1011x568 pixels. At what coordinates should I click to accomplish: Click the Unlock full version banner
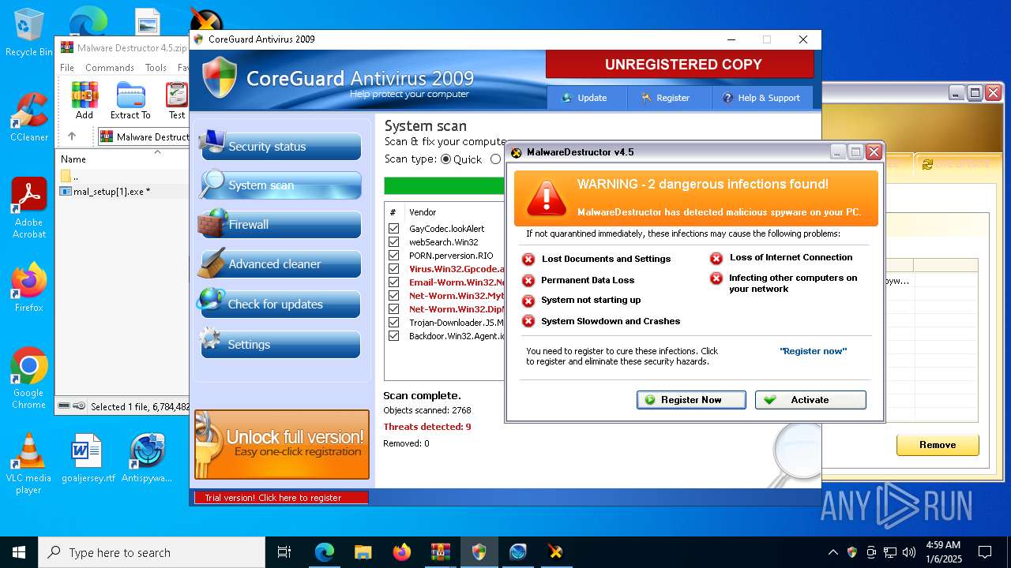[x=282, y=444]
